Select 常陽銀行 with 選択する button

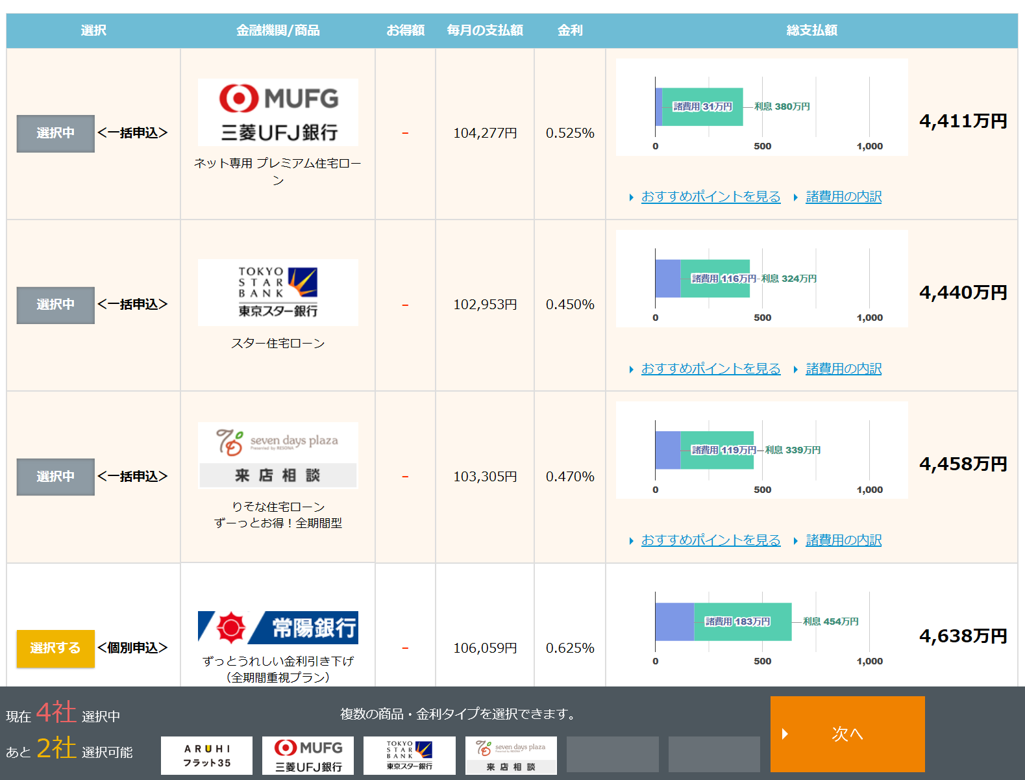pyautogui.click(x=56, y=649)
